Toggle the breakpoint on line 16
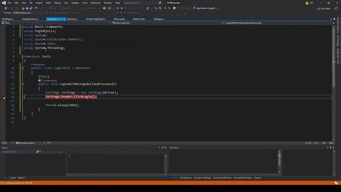This screenshot has height=192, width=341. click(4, 97)
